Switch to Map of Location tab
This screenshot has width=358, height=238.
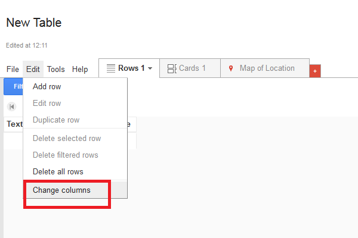pos(265,68)
